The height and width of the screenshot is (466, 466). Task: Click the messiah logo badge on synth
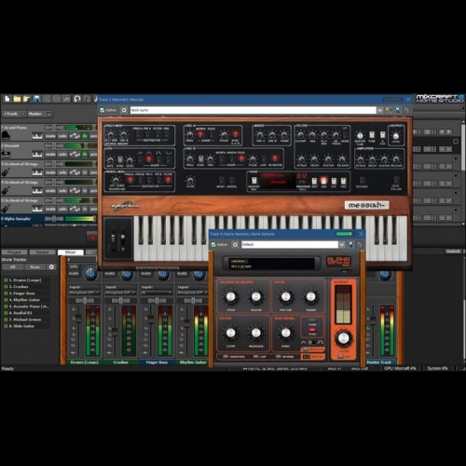point(366,205)
